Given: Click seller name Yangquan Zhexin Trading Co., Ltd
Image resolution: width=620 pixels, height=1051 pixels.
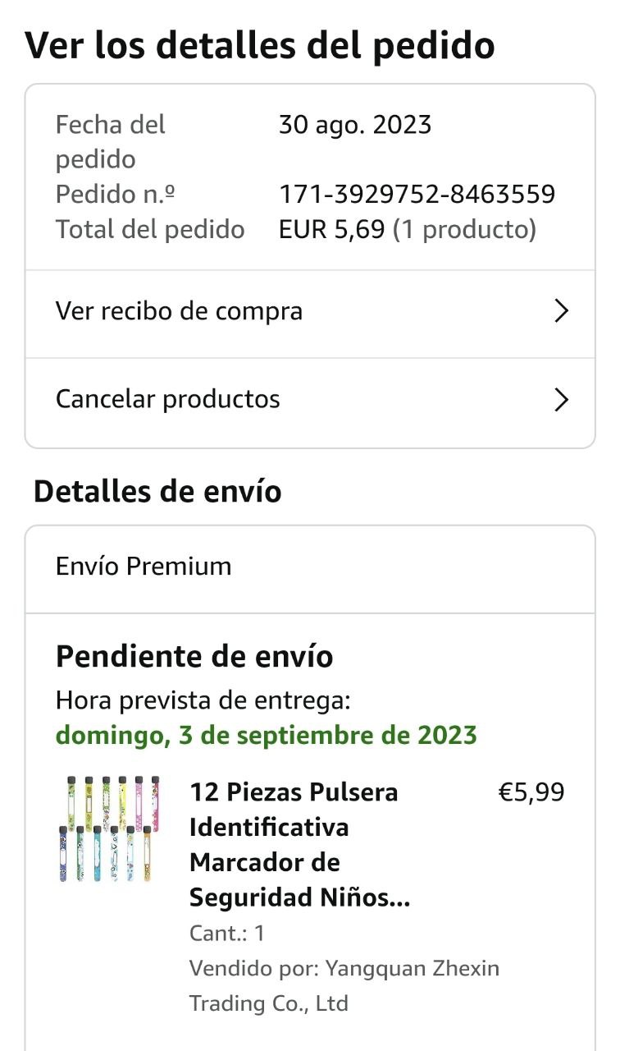Looking at the screenshot, I should click(344, 985).
